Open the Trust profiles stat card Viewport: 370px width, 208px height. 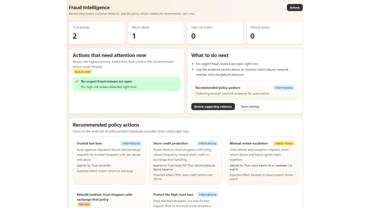tap(97, 33)
